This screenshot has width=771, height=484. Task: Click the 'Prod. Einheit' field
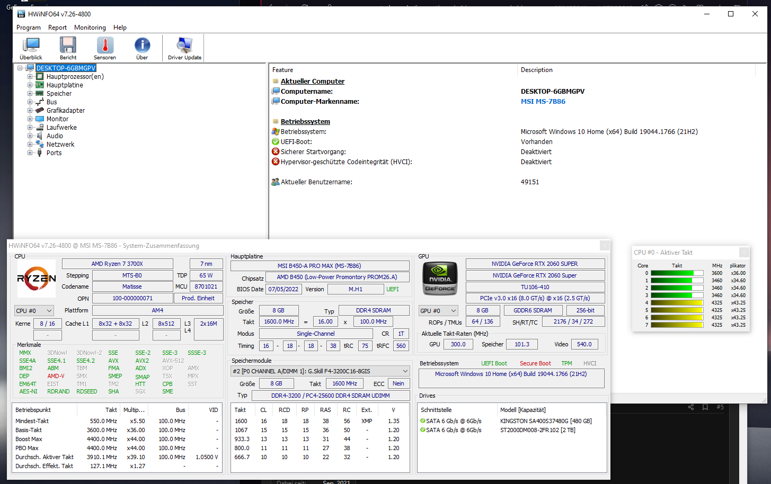coord(198,298)
